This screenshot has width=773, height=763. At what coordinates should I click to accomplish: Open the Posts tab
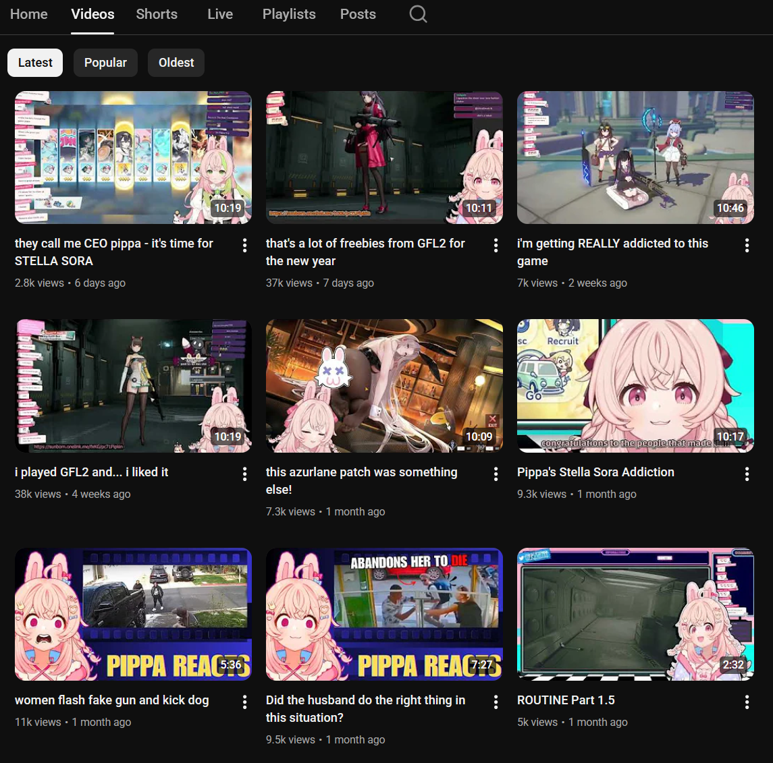358,14
